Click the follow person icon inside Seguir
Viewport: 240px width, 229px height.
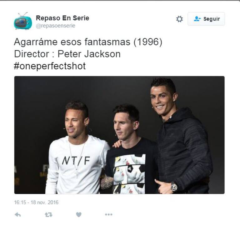click(x=197, y=19)
